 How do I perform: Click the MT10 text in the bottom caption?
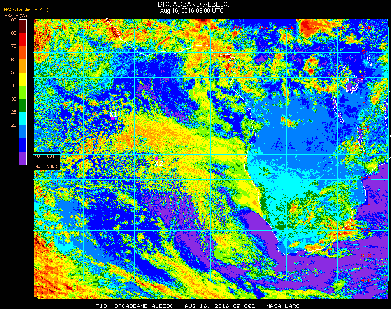99,306
